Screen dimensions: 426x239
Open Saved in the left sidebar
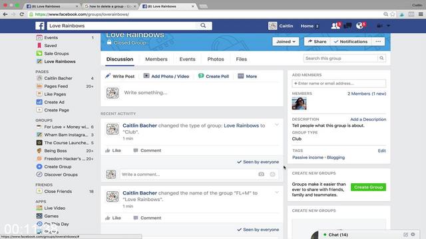[51, 46]
